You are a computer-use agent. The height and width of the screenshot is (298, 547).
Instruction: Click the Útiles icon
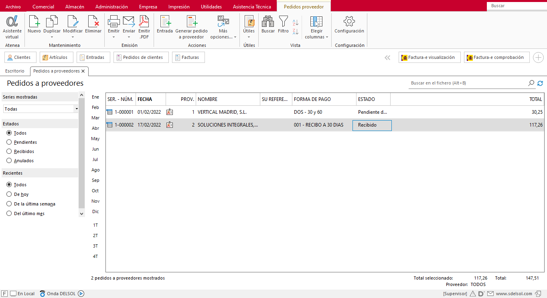[x=249, y=22]
